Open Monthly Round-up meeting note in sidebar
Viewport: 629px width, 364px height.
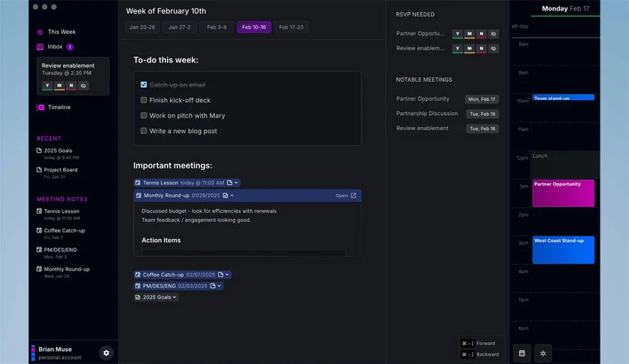coord(63,271)
